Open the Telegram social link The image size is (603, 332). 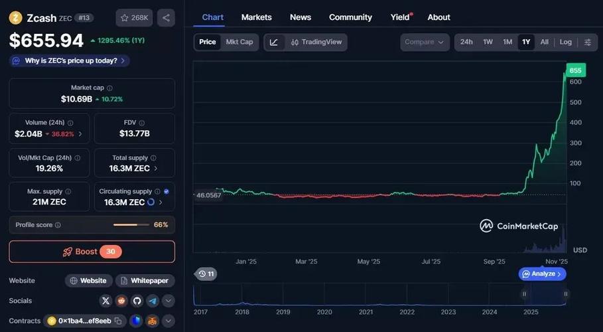coord(153,301)
